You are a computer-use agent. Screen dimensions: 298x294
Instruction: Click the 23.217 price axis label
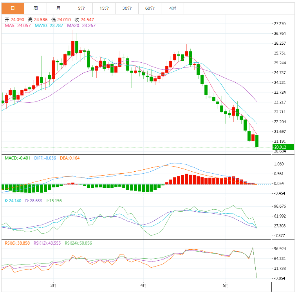(280, 102)
